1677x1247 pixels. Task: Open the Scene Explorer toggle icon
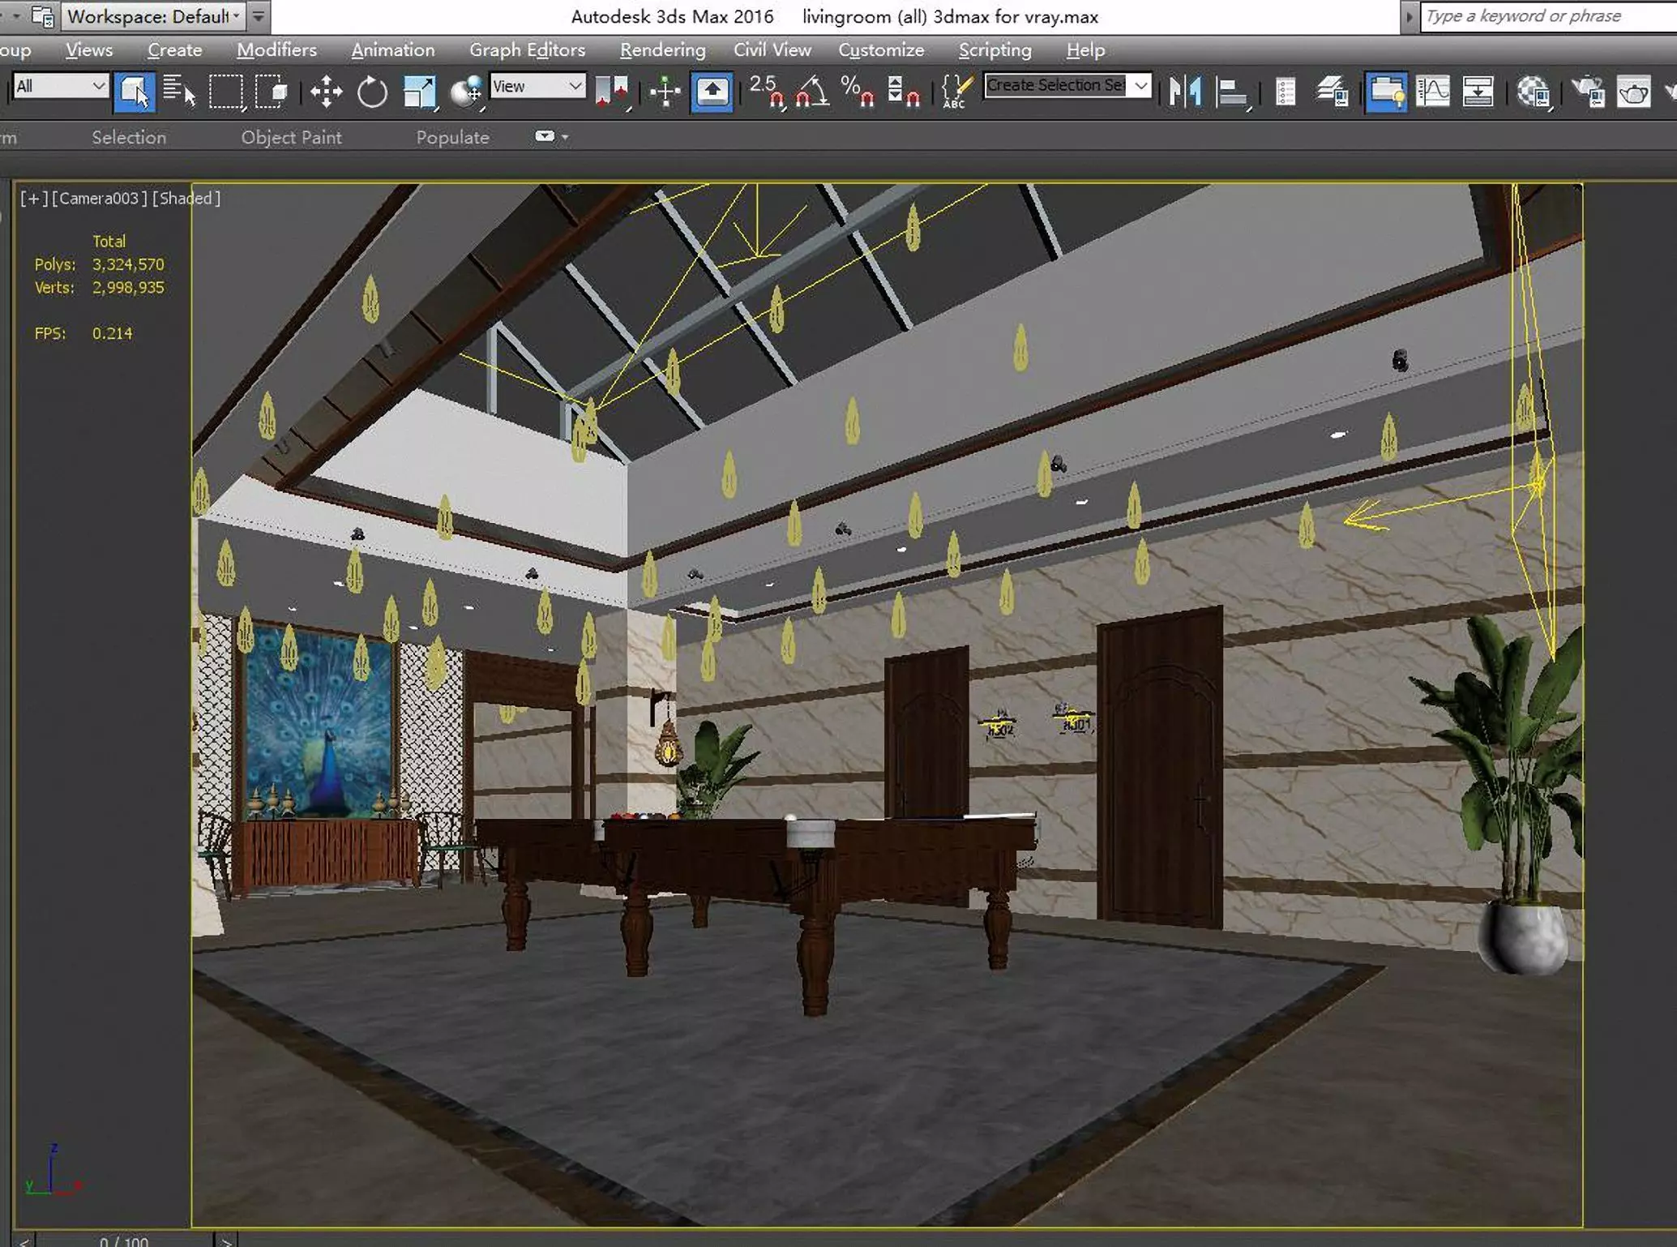click(1286, 91)
